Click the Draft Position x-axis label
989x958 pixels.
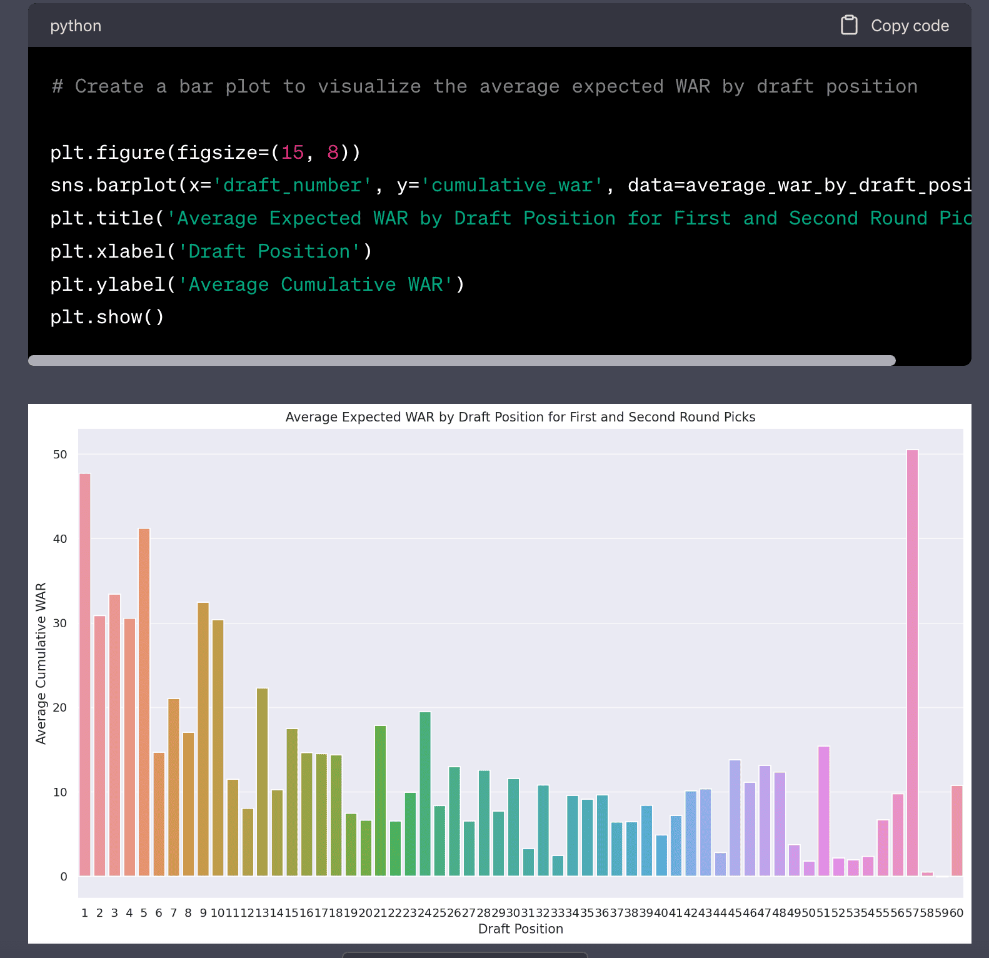520,929
